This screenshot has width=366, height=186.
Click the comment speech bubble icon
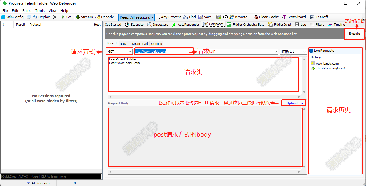29,17
